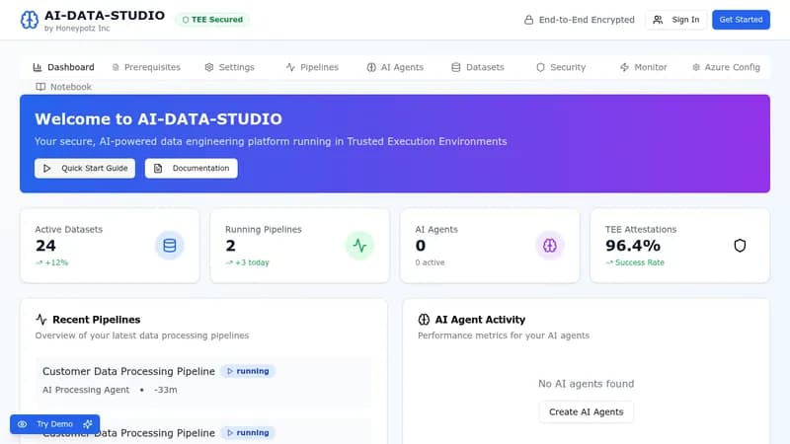Click the user icon beside Sign In
The image size is (790, 444).
(658, 20)
